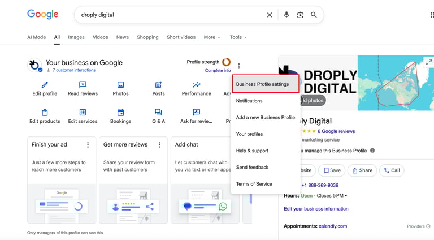Clear the search box with the X icon
Viewport: 434px width, 240px height.
click(x=270, y=15)
